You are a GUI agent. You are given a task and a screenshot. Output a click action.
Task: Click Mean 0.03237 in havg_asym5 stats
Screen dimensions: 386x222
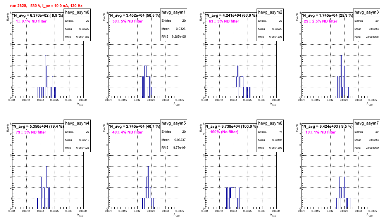(x=174, y=140)
